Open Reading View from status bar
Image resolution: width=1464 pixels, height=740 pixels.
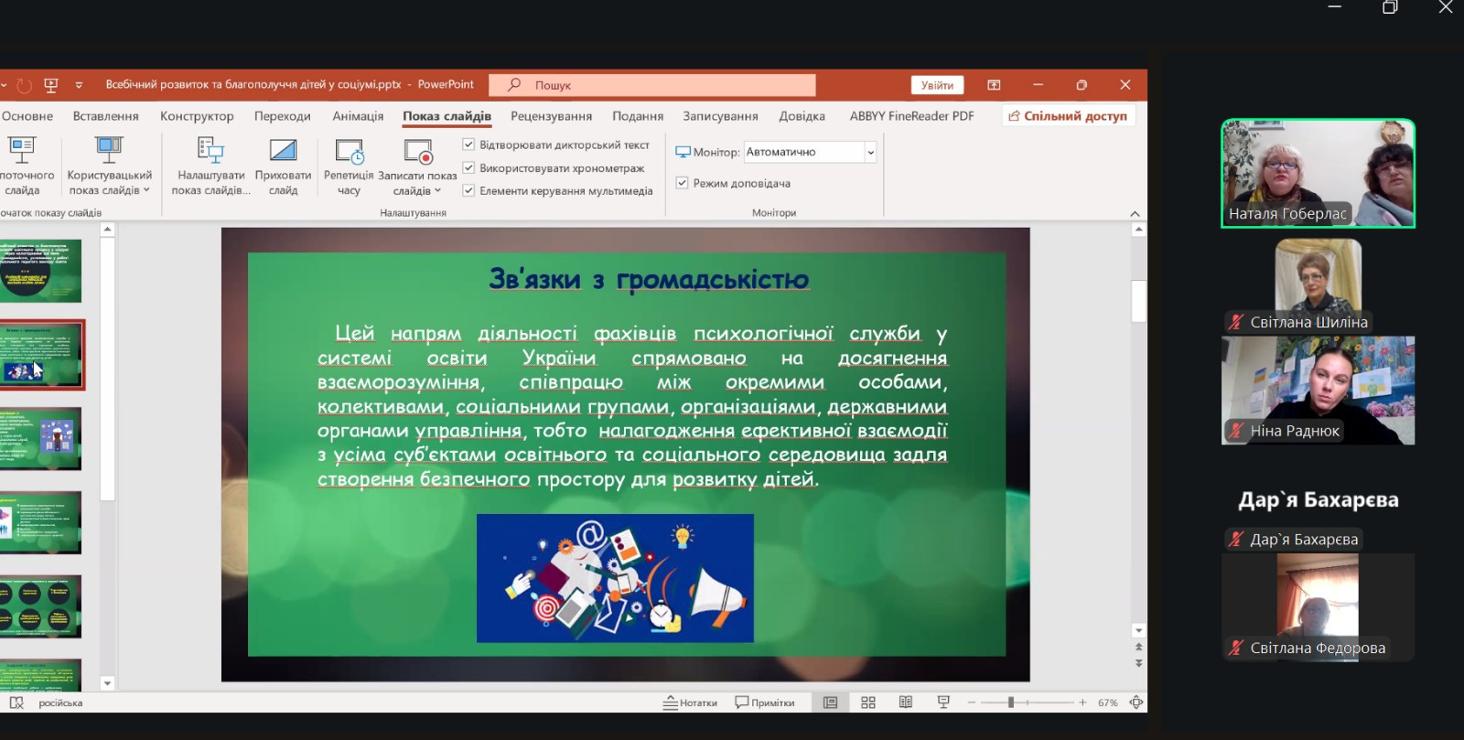tap(906, 702)
